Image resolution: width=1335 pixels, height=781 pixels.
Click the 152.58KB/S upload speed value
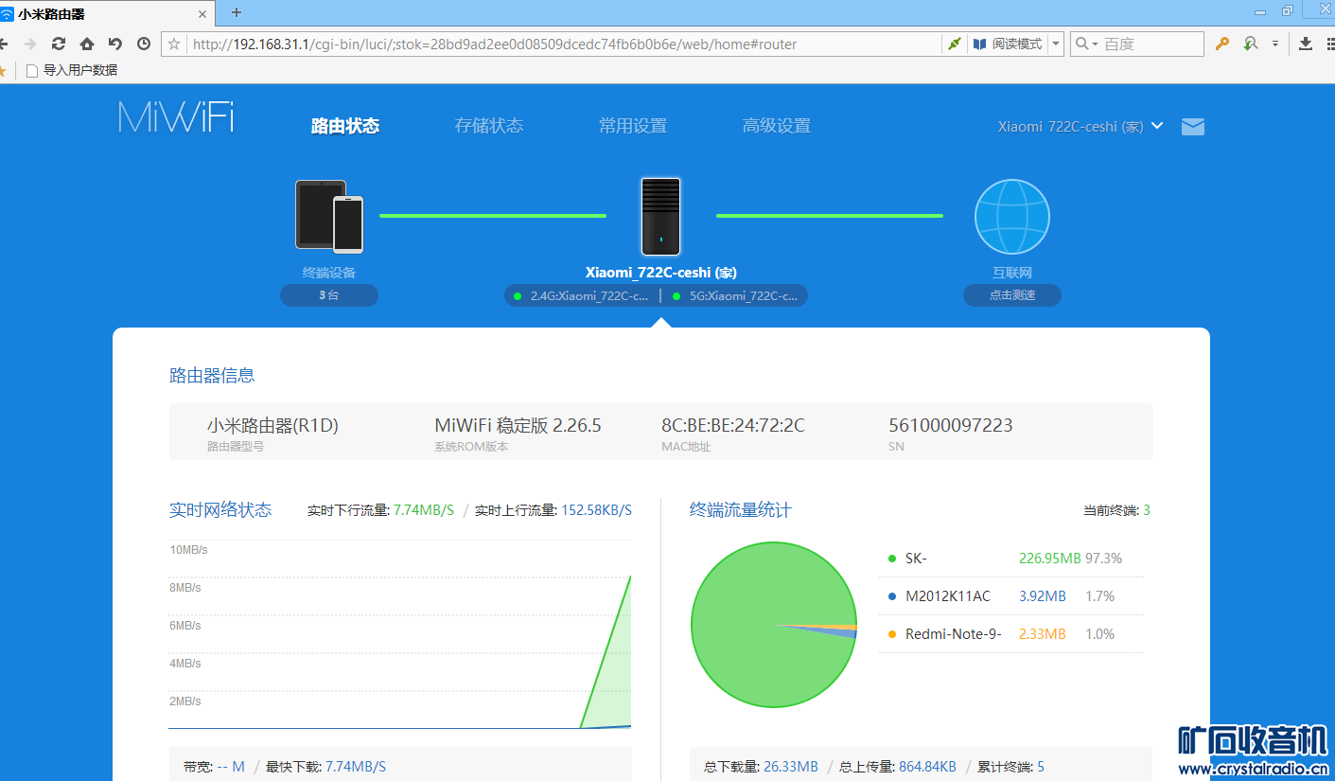pyautogui.click(x=597, y=510)
